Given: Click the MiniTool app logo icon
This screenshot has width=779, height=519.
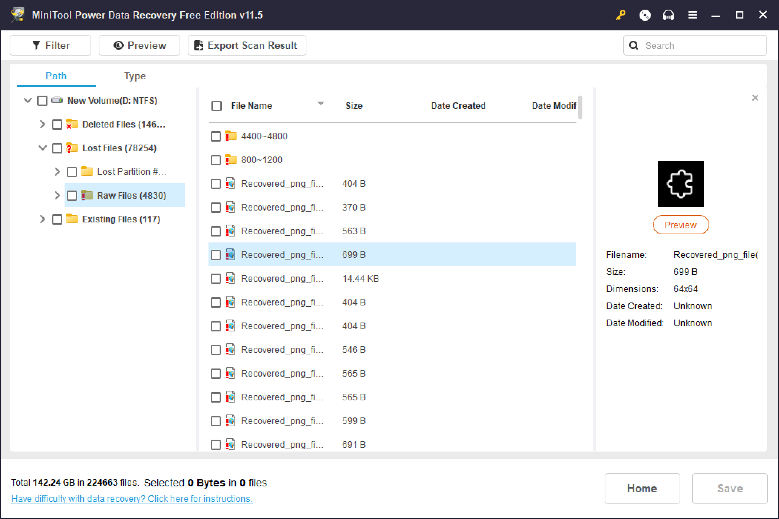Looking at the screenshot, I should (17, 15).
